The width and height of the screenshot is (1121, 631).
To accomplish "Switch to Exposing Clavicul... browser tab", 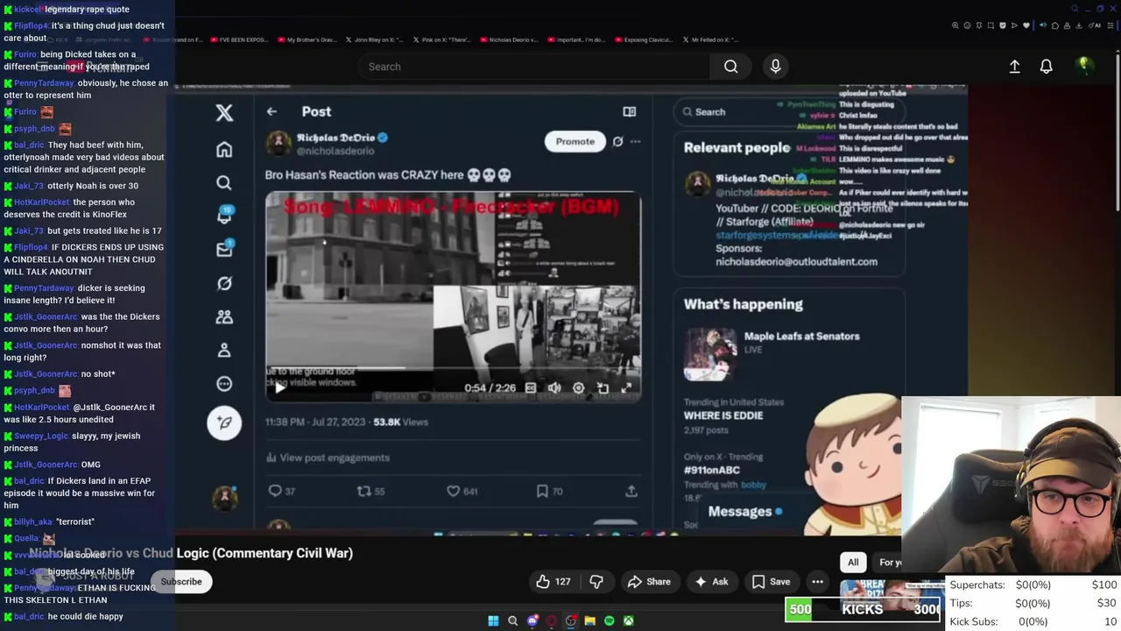I will 644,39.
